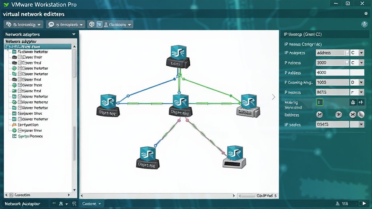Viewport: 372px width, 209px height.
Task: Click the right arrow of the canvas horizontal scrollbar
Action: click(234, 196)
